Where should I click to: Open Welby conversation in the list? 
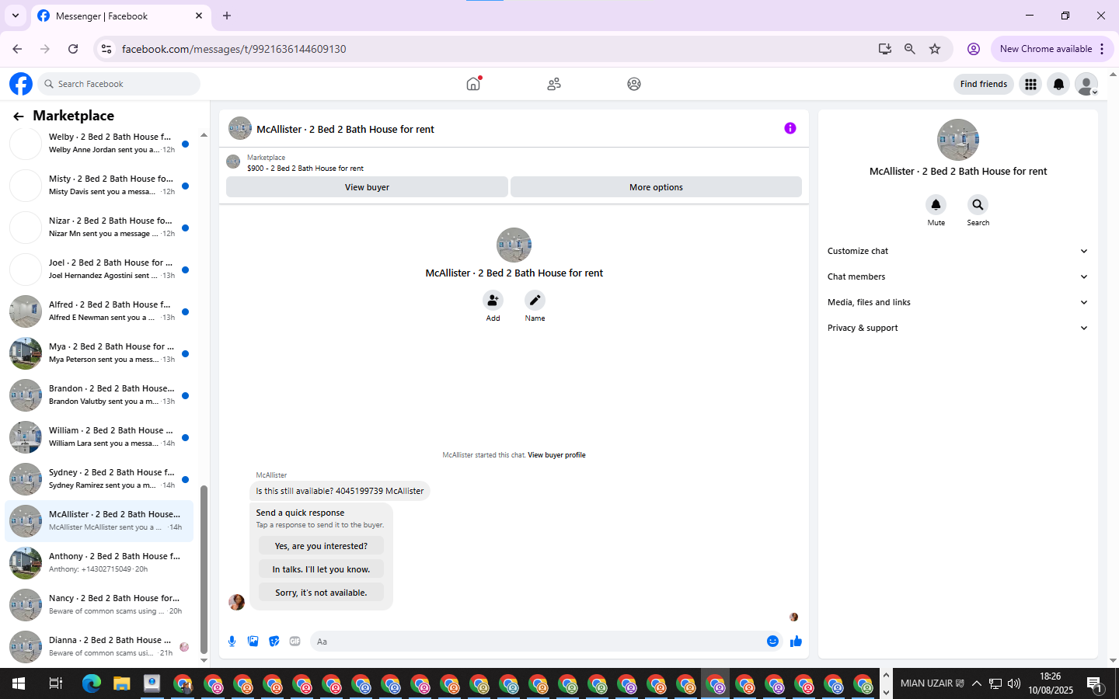click(x=99, y=143)
